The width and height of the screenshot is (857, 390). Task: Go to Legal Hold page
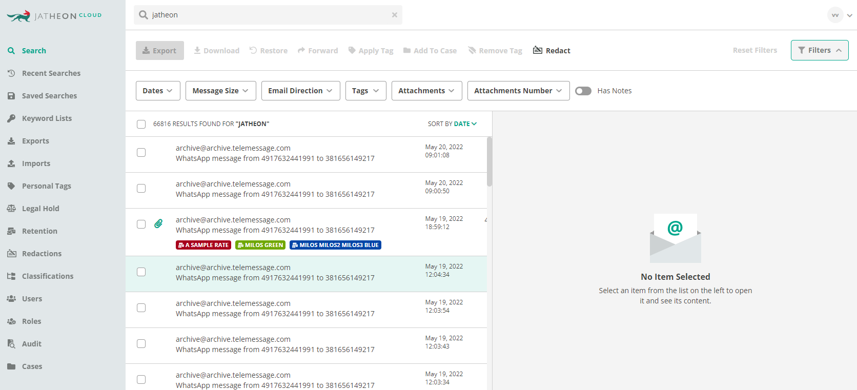[40, 209]
